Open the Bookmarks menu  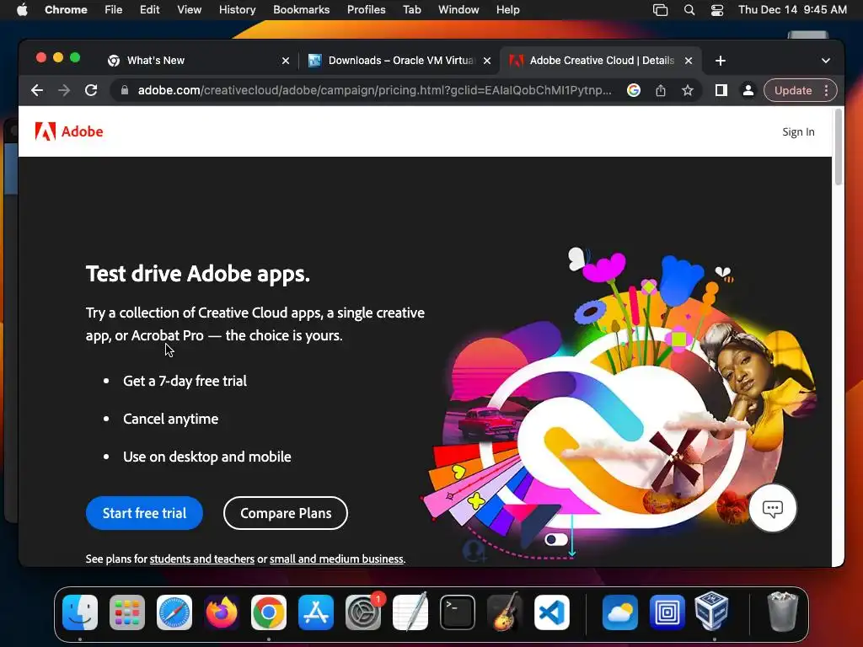click(302, 10)
